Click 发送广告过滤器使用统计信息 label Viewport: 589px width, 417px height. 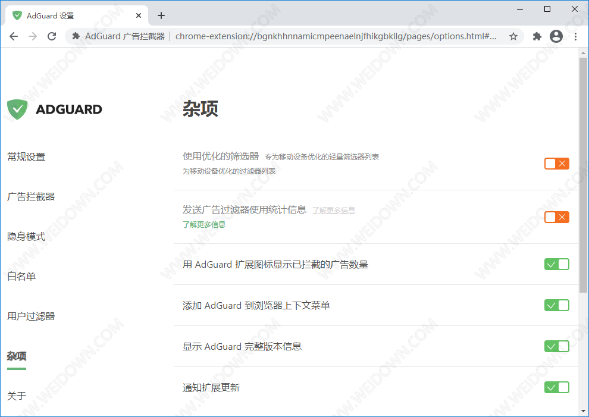point(245,209)
